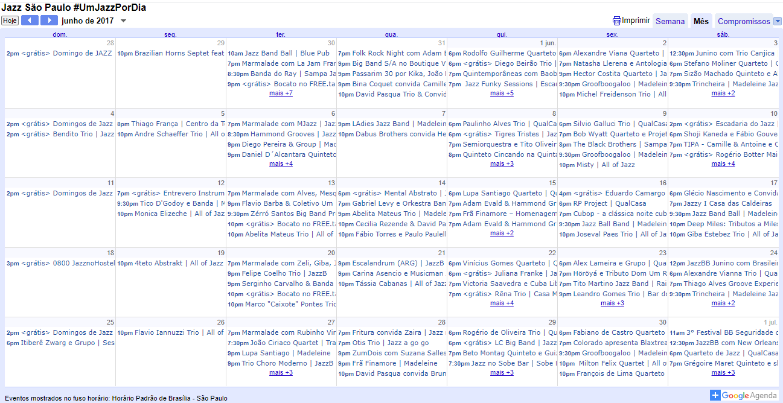
Task: Go to next month arrow
Action: pos(50,21)
